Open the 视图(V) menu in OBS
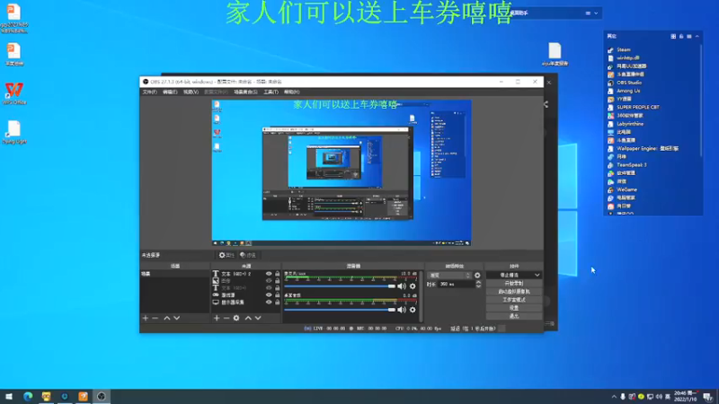Image resolution: width=719 pixels, height=404 pixels. (x=191, y=92)
